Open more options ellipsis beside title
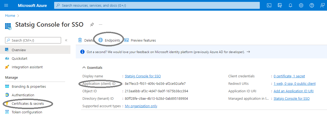The height and width of the screenshot is (116, 327). point(101,25)
